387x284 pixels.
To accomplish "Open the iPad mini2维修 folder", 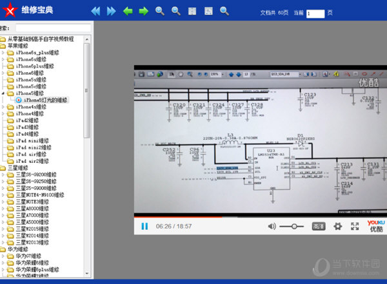I will 34,147.
